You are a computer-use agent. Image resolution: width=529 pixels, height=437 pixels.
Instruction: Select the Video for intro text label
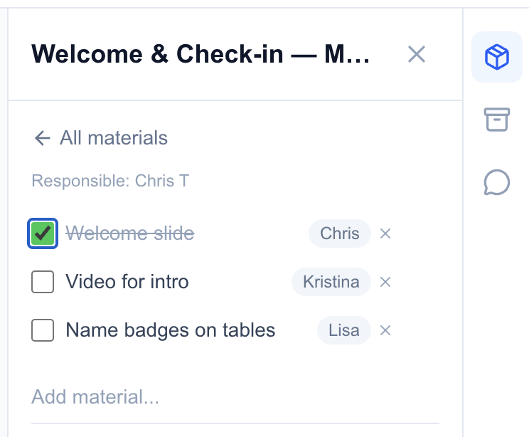point(127,282)
